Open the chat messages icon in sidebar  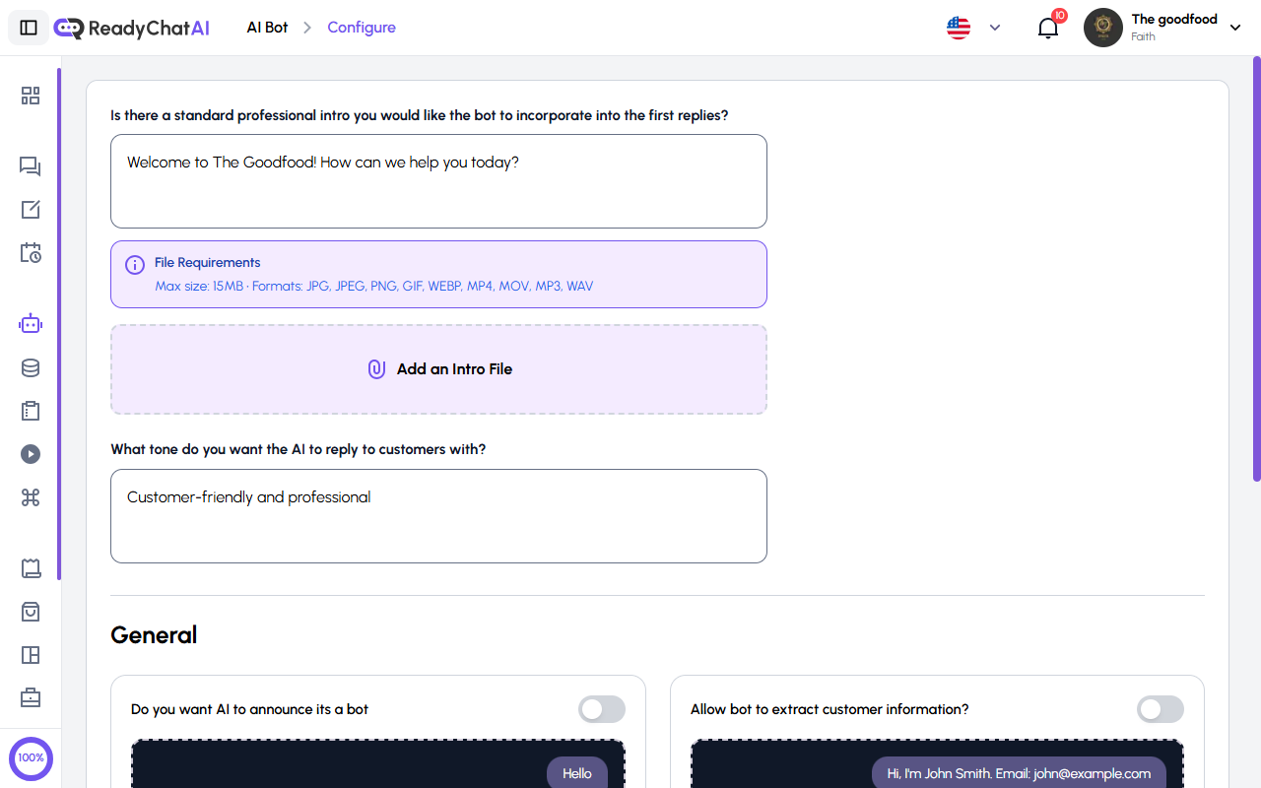tap(30, 166)
